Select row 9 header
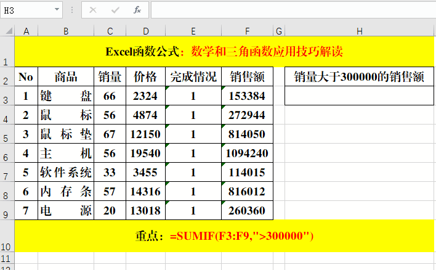Viewport: 436px width, 270px height. point(7,210)
